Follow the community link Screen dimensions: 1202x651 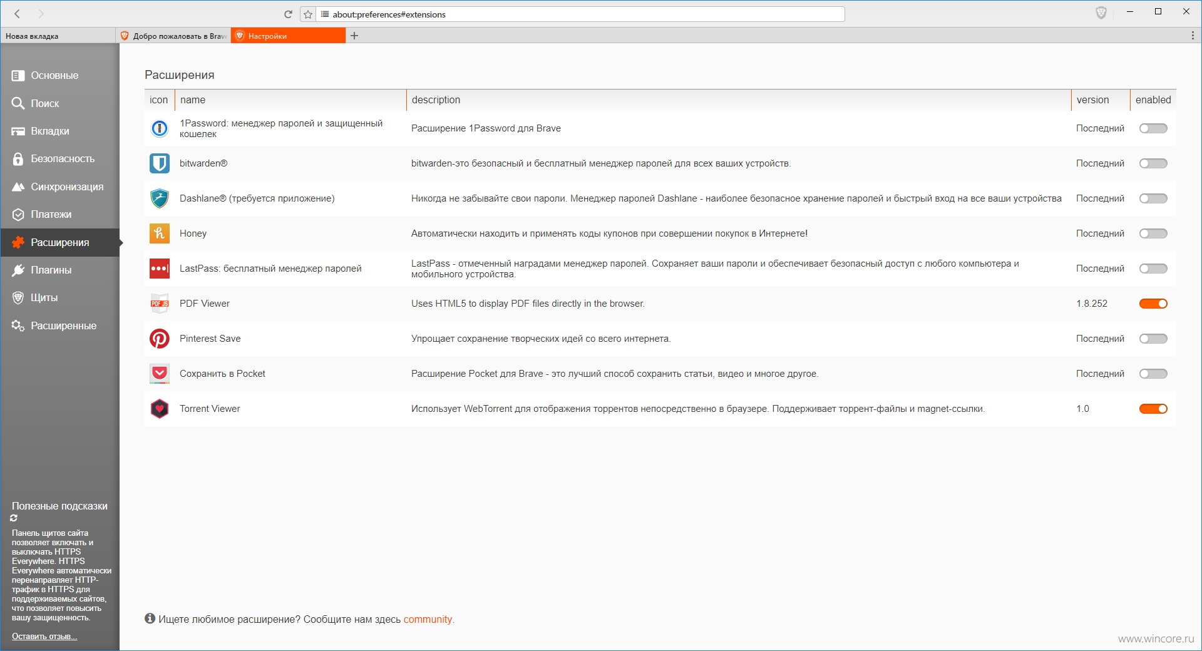(x=428, y=619)
